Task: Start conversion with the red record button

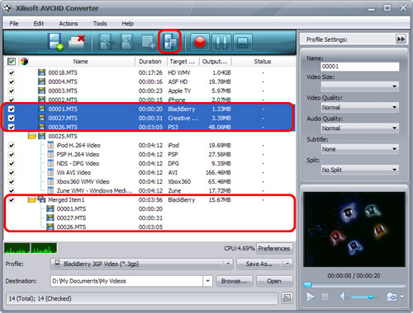Action: point(200,43)
